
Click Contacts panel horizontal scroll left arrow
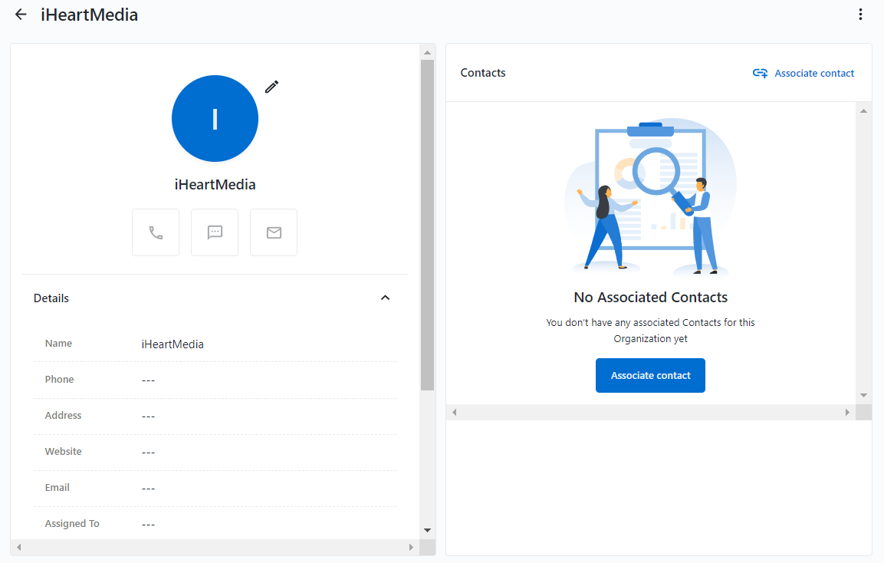[x=455, y=413]
